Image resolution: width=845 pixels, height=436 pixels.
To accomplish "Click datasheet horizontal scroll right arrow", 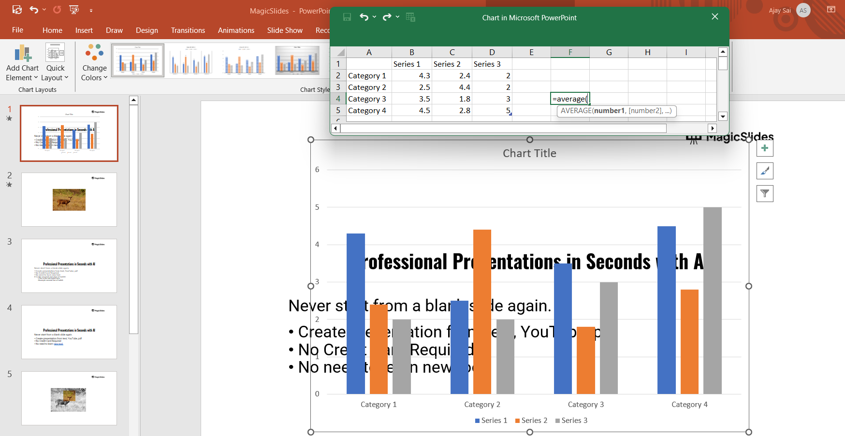I will point(712,128).
